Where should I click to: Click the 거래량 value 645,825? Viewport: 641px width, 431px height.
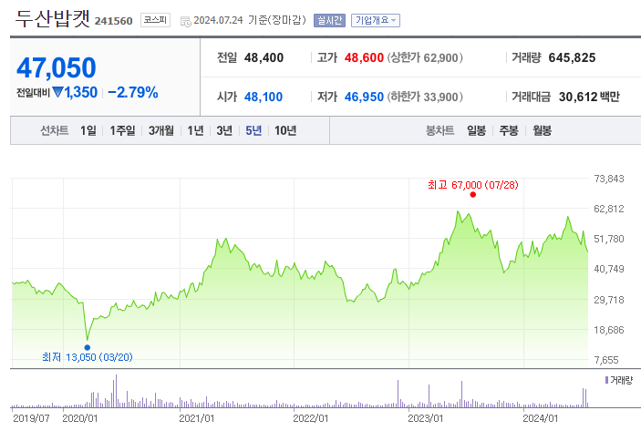pyautogui.click(x=572, y=57)
